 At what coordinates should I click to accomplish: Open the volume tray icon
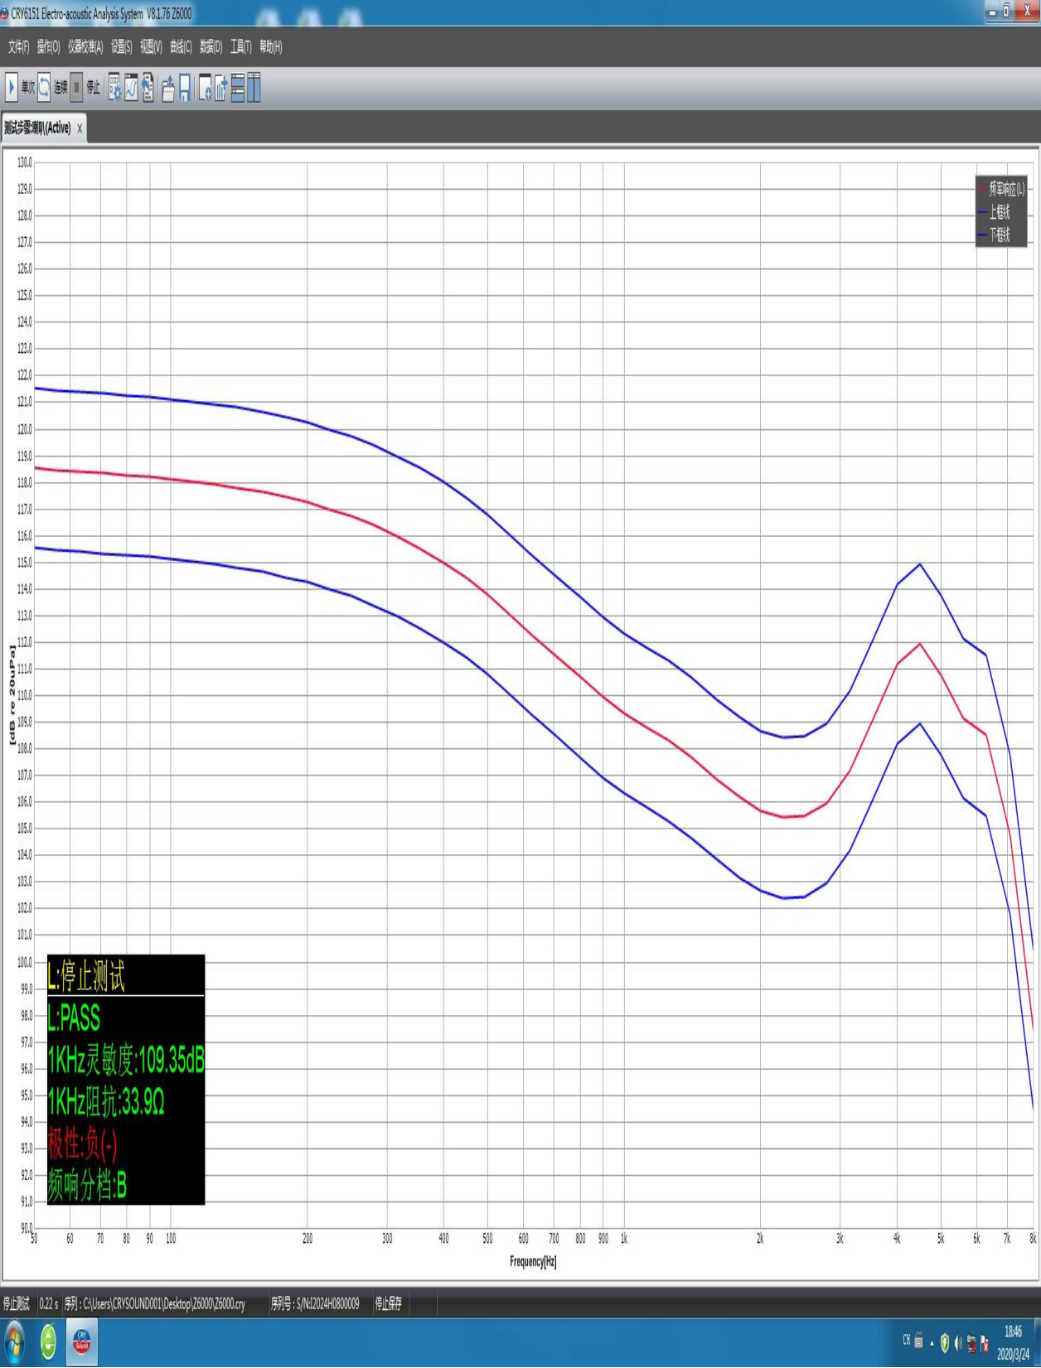coord(958,1343)
